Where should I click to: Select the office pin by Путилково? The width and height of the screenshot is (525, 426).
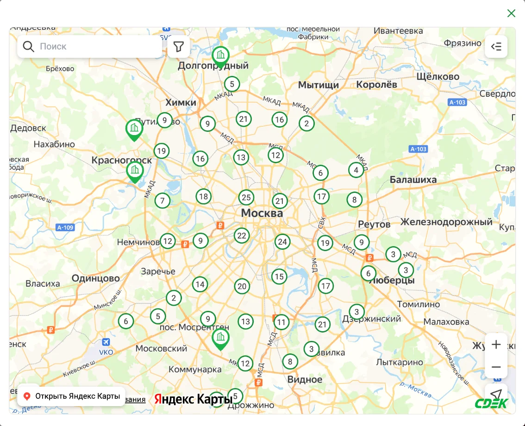pos(134,130)
